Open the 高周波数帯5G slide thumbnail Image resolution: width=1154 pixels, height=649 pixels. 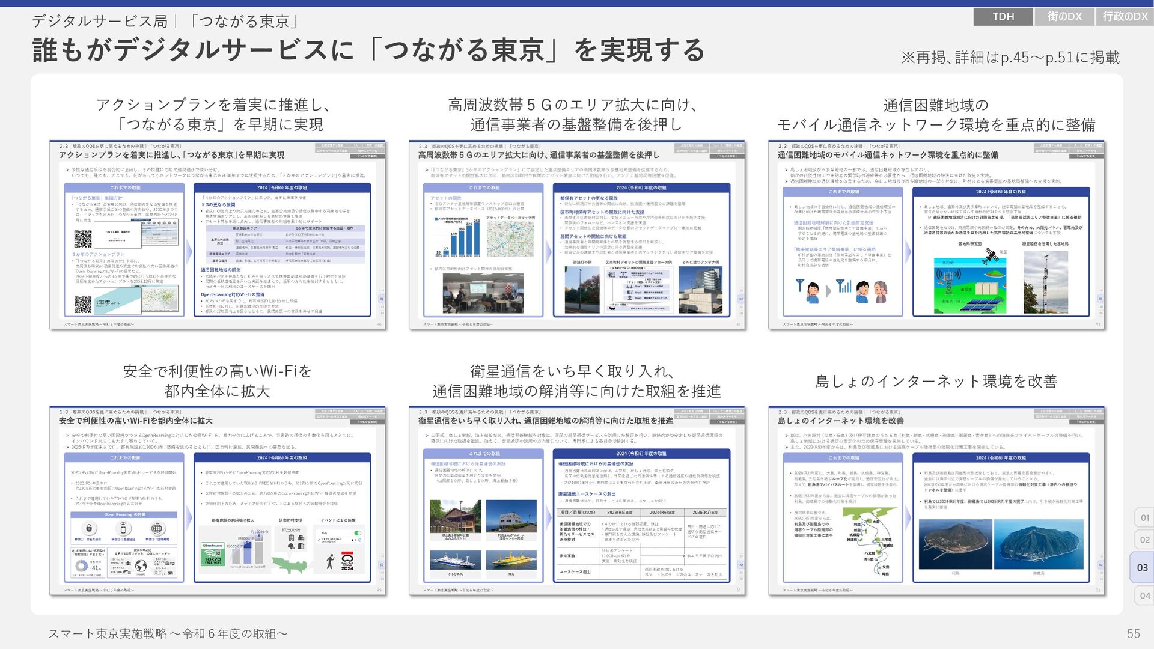coord(577,235)
